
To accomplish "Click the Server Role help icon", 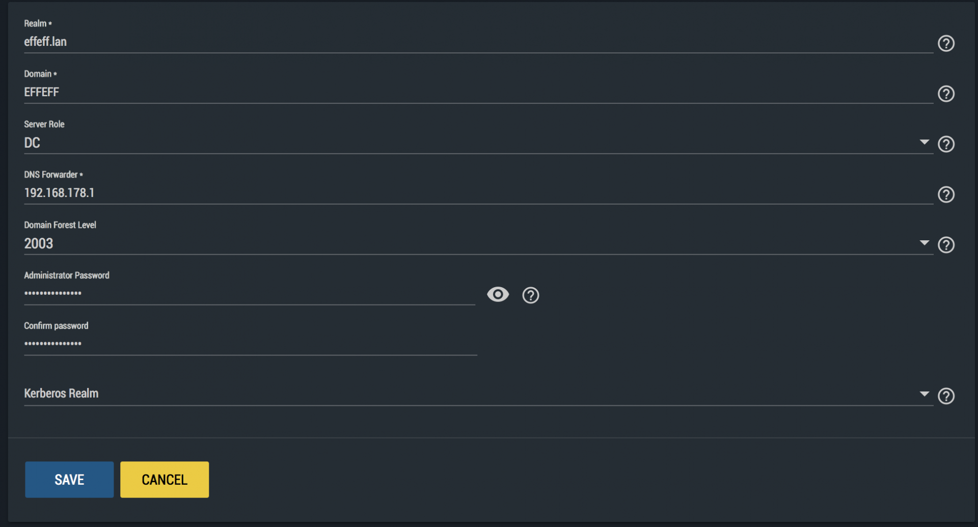I will click(x=946, y=144).
